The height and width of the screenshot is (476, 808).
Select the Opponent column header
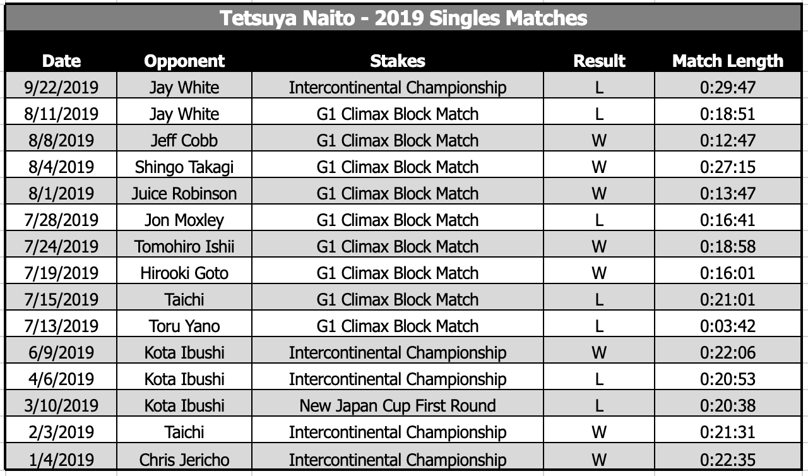pyautogui.click(x=184, y=61)
